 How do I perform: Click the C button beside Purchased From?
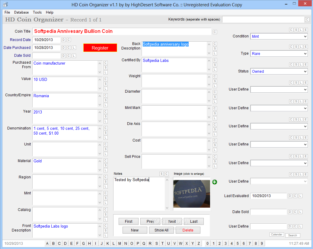pyautogui.click(x=106, y=63)
